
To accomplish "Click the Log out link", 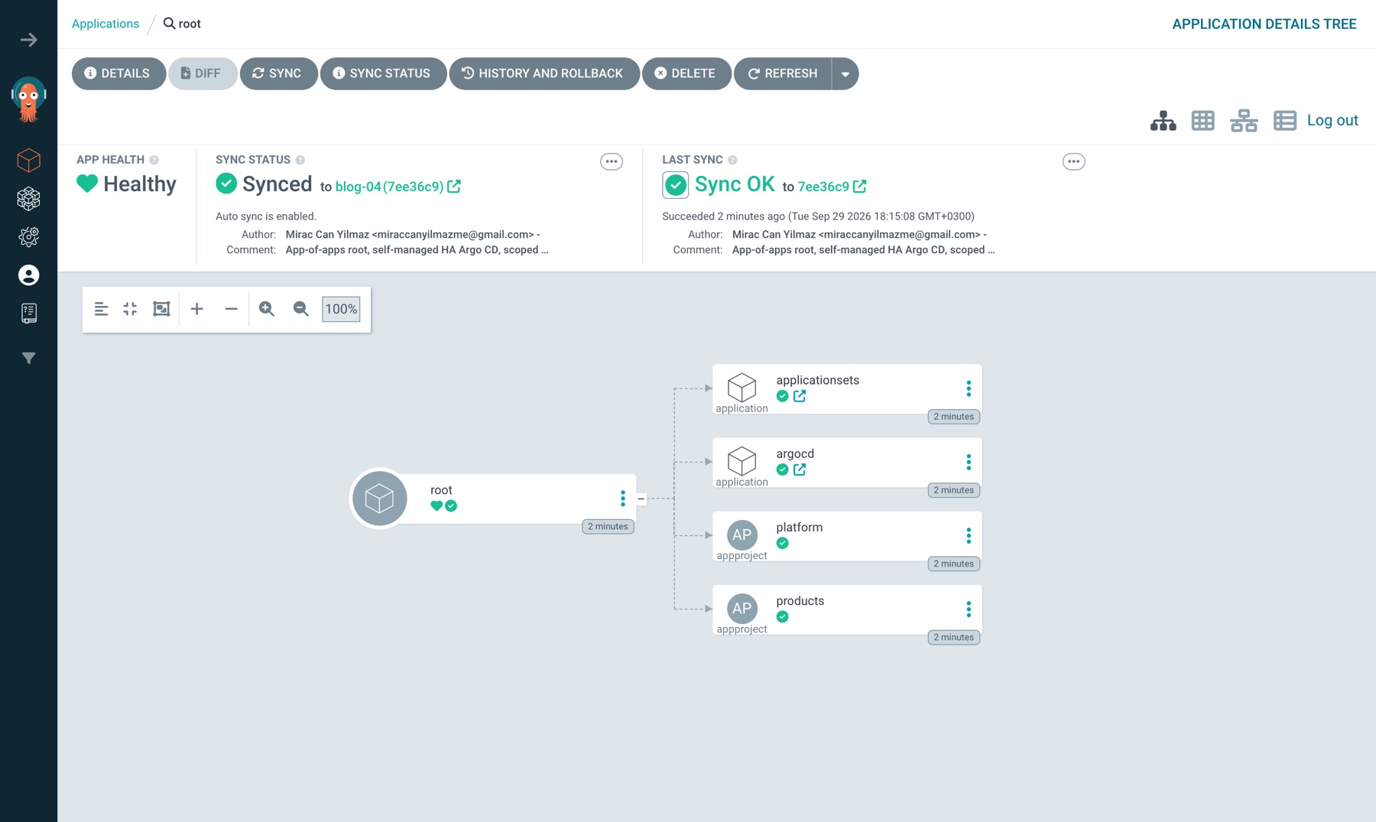I will (1332, 120).
